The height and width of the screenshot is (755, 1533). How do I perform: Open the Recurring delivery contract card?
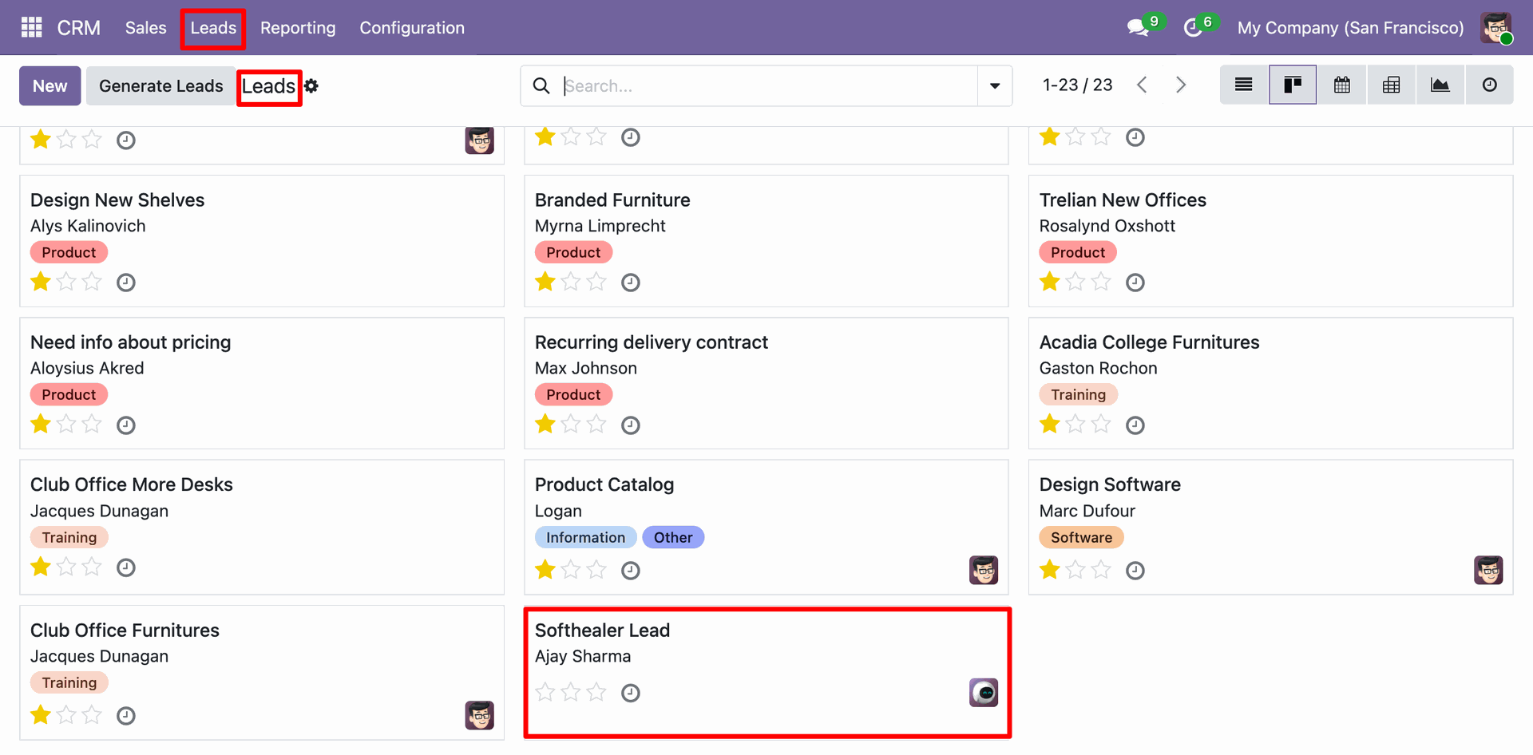click(x=766, y=383)
